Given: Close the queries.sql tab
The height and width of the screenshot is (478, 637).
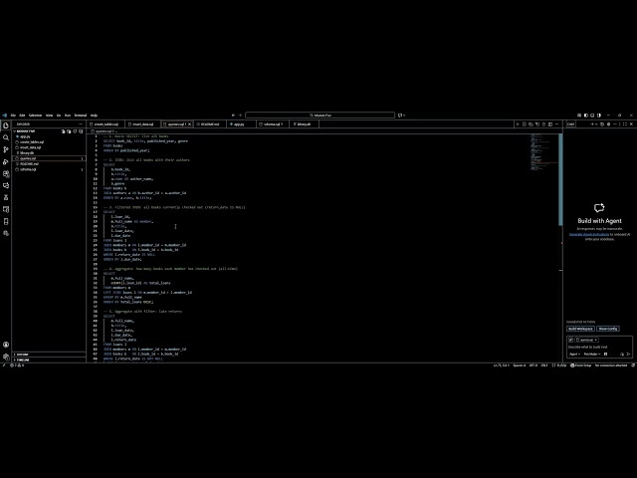Looking at the screenshot, I should point(189,123).
